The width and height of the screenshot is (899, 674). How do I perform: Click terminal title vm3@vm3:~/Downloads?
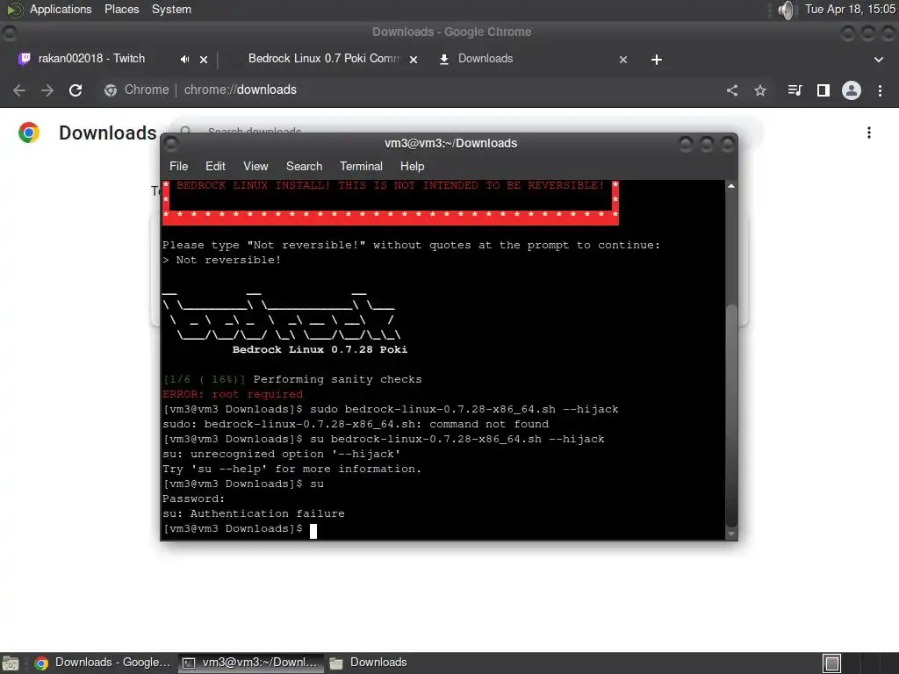[x=450, y=143]
